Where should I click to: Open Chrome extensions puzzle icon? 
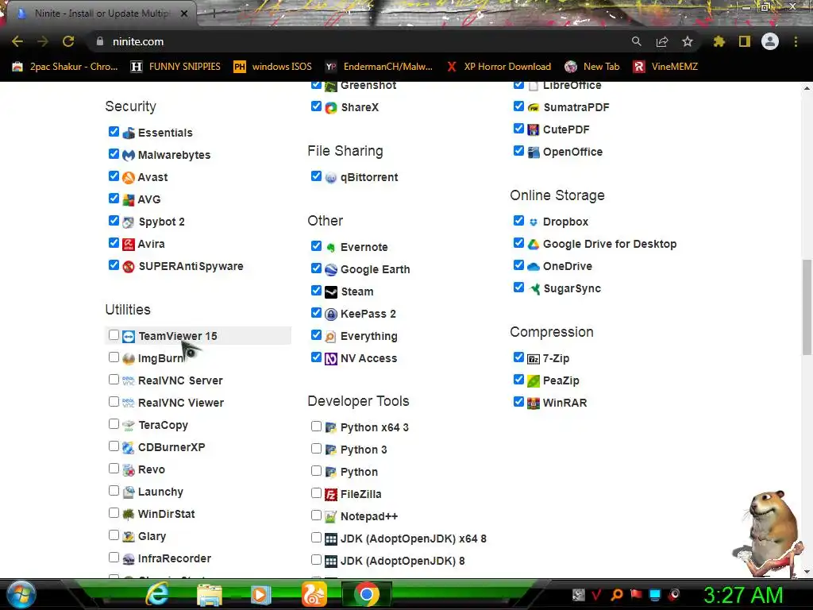coord(719,41)
